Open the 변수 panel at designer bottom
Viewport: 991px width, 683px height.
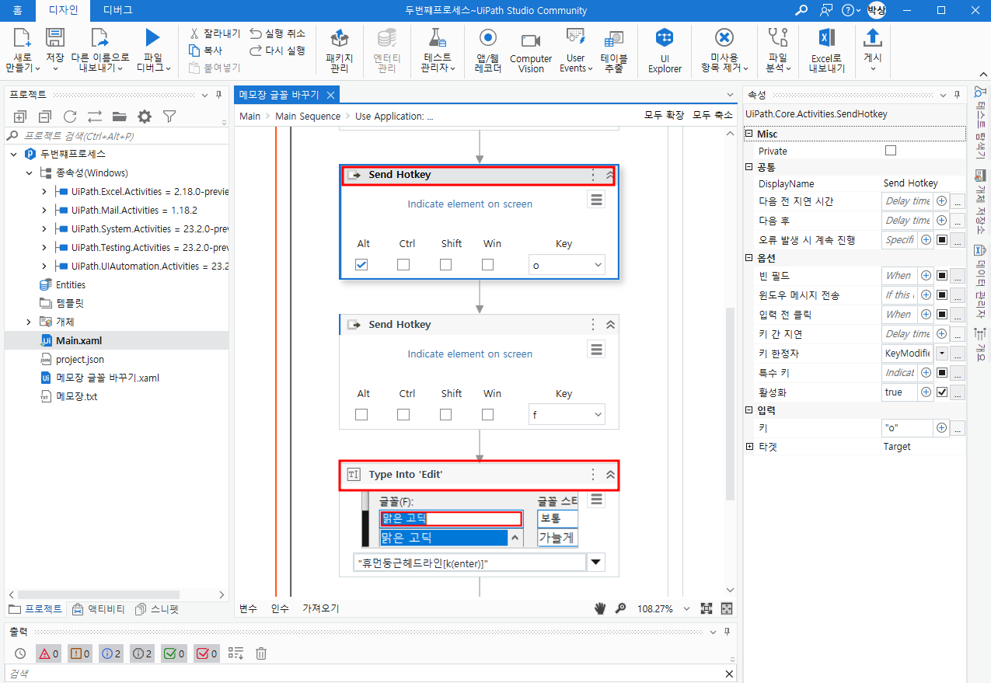(248, 608)
